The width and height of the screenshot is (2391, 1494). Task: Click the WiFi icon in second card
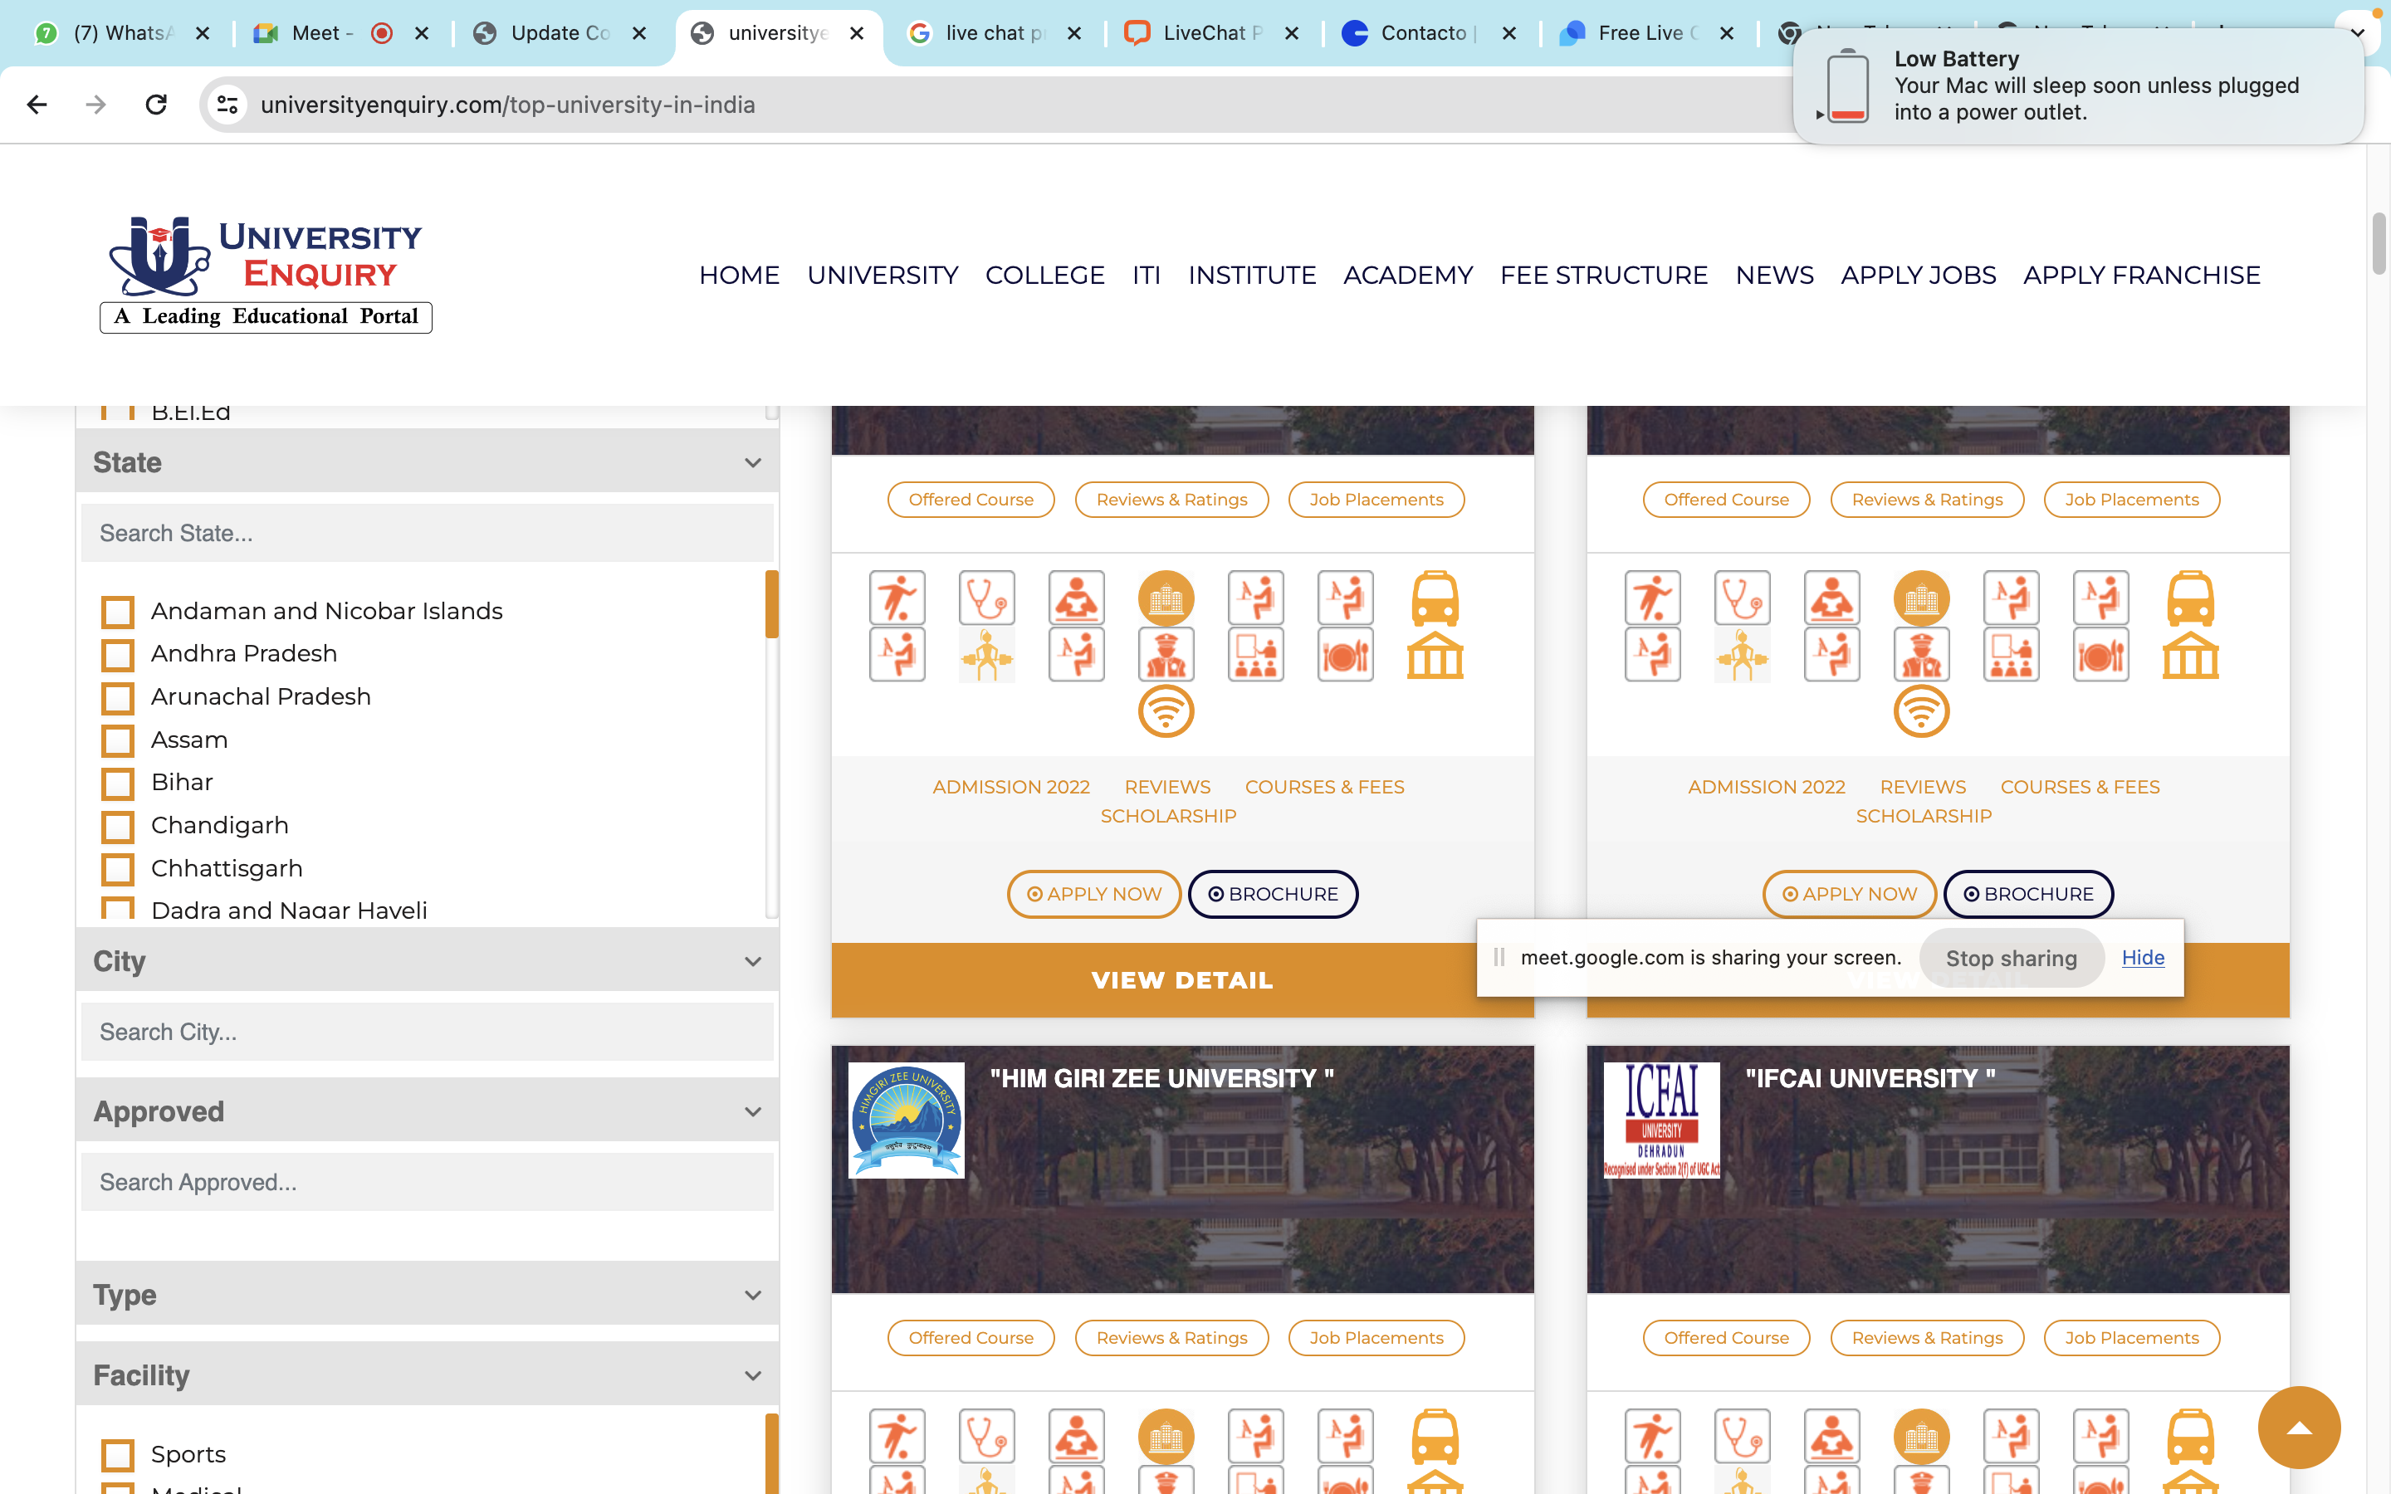tap(1921, 710)
